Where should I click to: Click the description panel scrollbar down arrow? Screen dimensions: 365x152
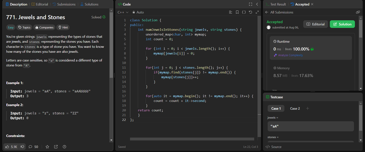(x=111, y=140)
